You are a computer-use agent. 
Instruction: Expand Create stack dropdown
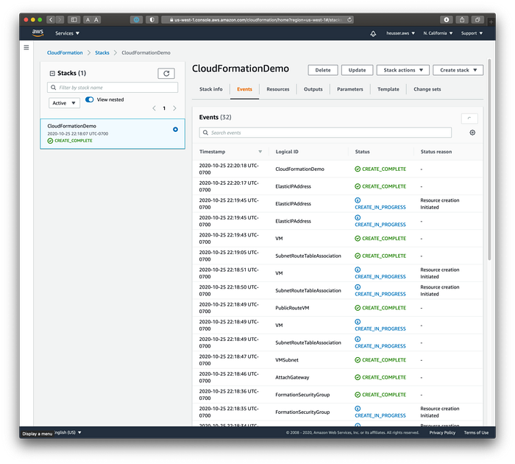pyautogui.click(x=458, y=70)
